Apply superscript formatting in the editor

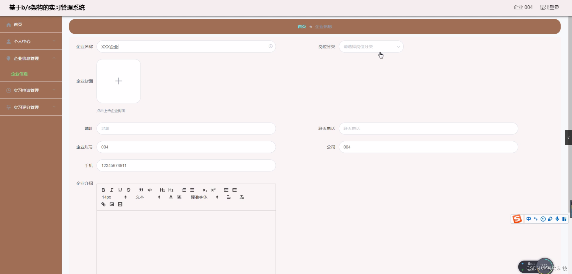(x=213, y=190)
